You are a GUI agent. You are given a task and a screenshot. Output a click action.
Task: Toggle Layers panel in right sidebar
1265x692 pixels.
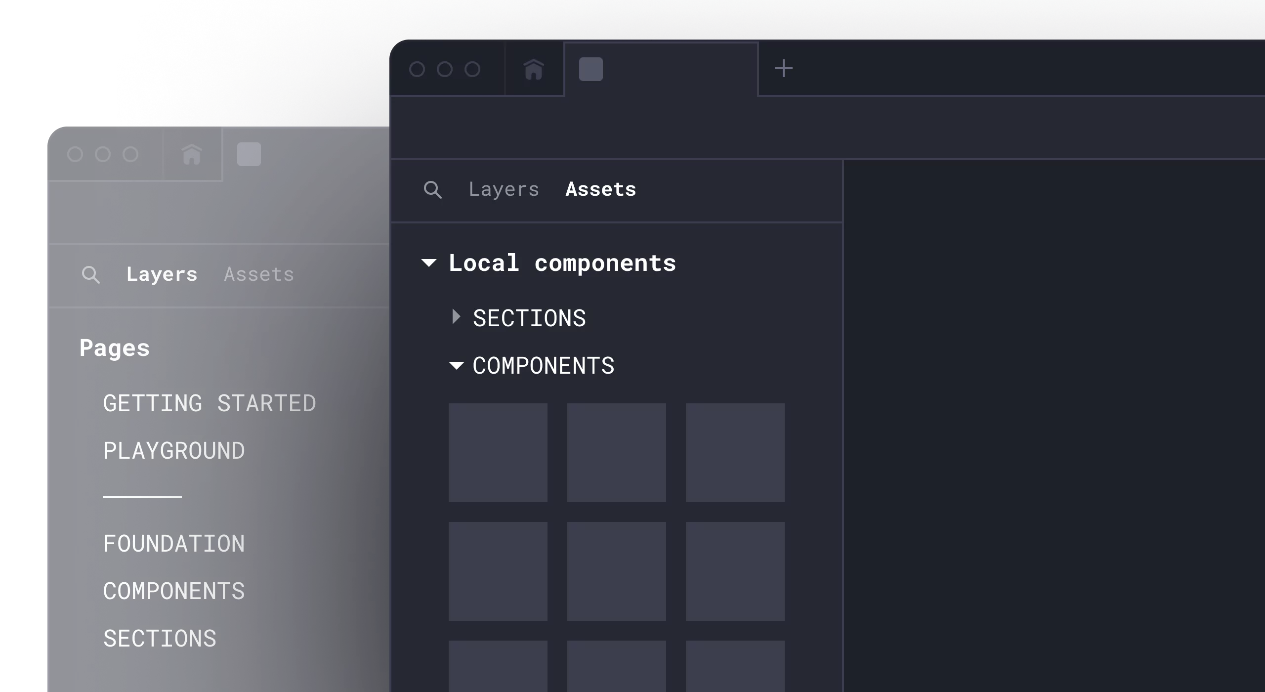tap(503, 188)
